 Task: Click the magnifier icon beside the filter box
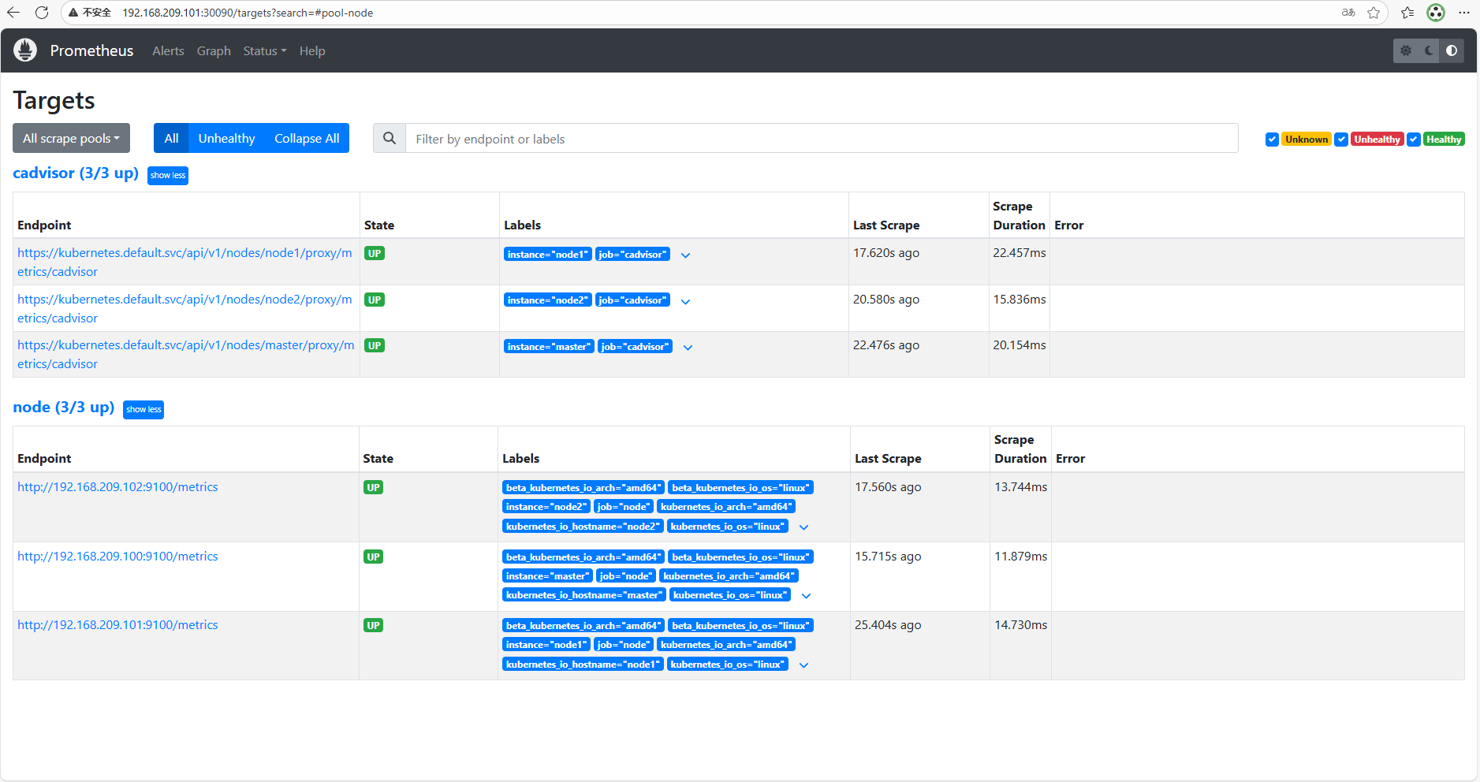click(x=390, y=139)
